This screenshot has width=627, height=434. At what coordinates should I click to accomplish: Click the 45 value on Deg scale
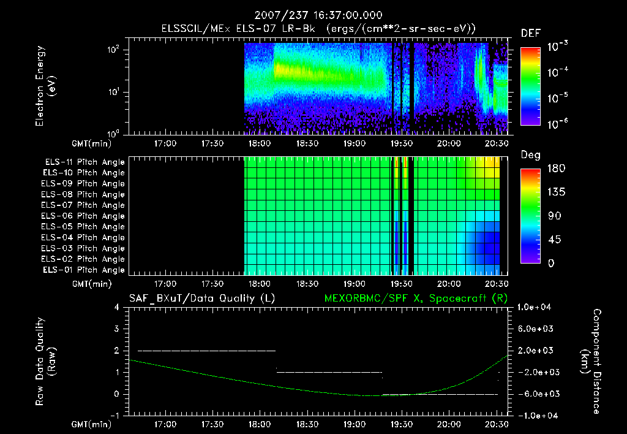(x=554, y=240)
